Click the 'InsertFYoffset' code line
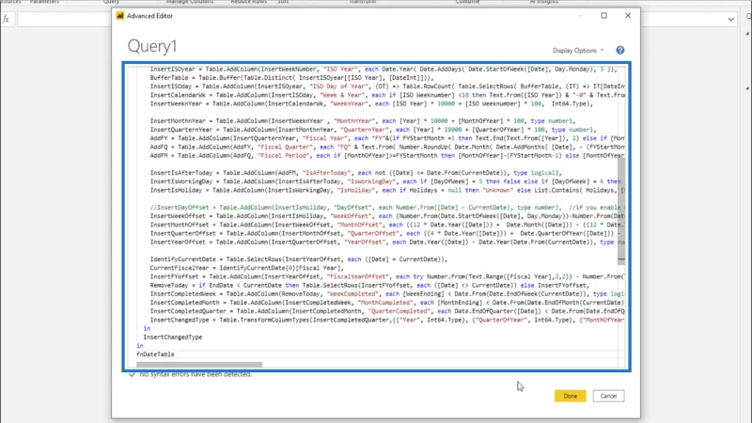 [387, 276]
